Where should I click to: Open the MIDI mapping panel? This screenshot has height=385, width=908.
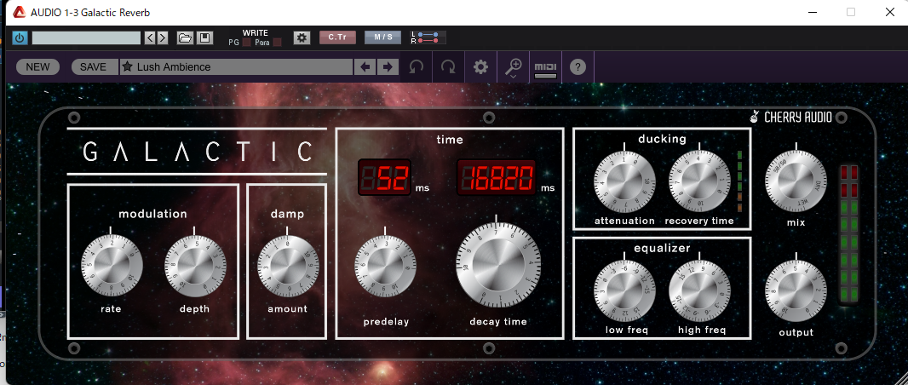pos(545,70)
